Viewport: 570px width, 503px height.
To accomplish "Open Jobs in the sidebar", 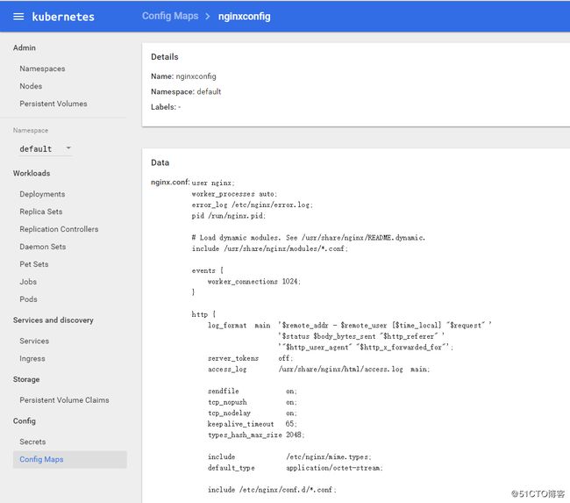I will pos(28,281).
